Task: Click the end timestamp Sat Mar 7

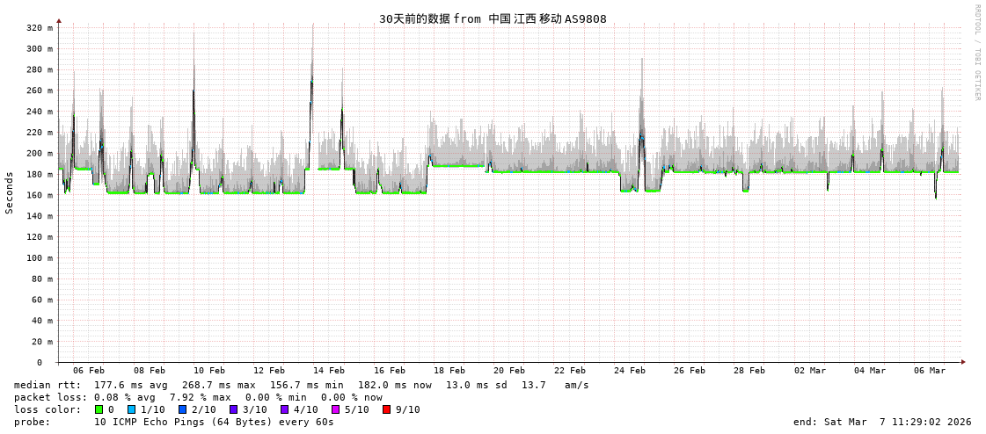Action: click(882, 422)
